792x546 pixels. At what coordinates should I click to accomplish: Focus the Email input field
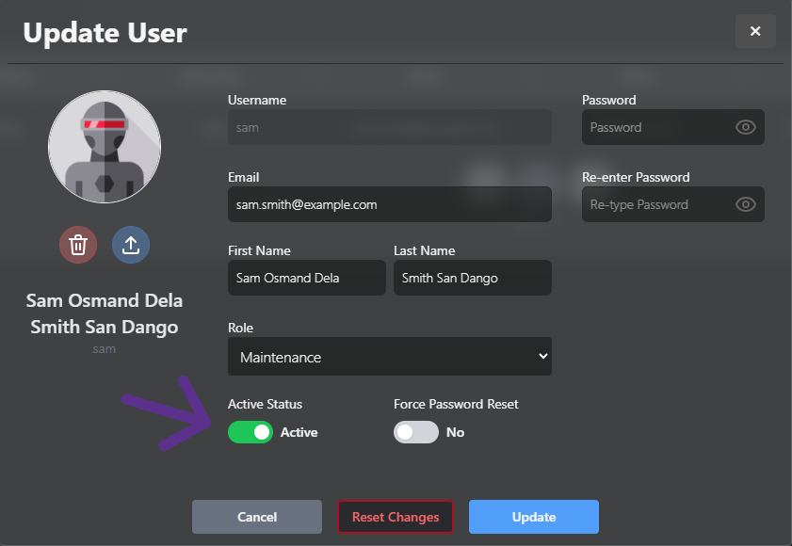click(389, 204)
